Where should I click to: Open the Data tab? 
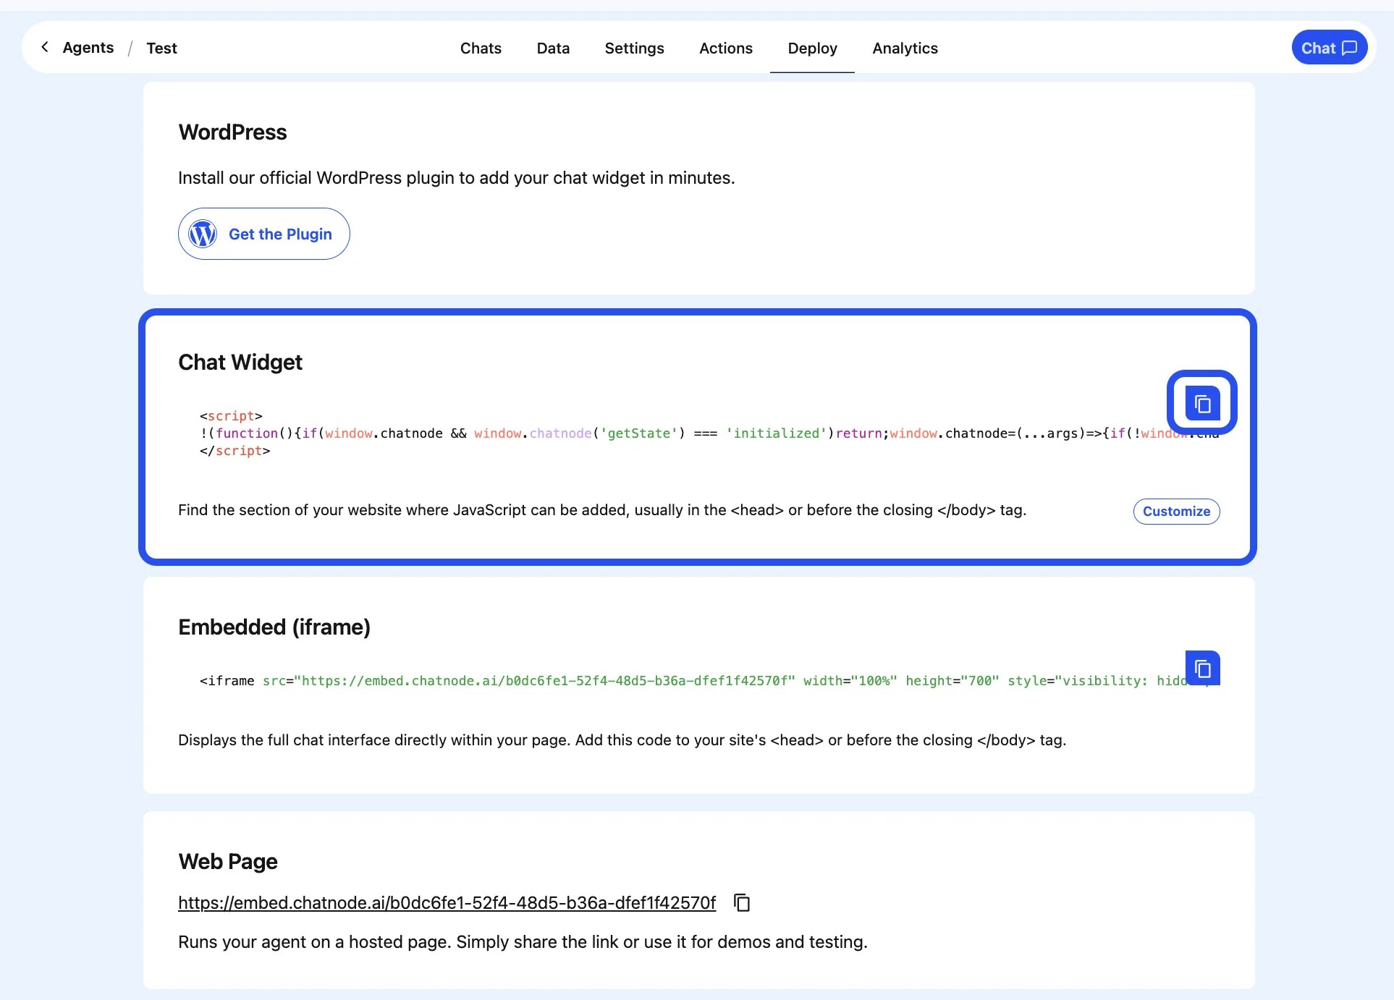(x=552, y=48)
